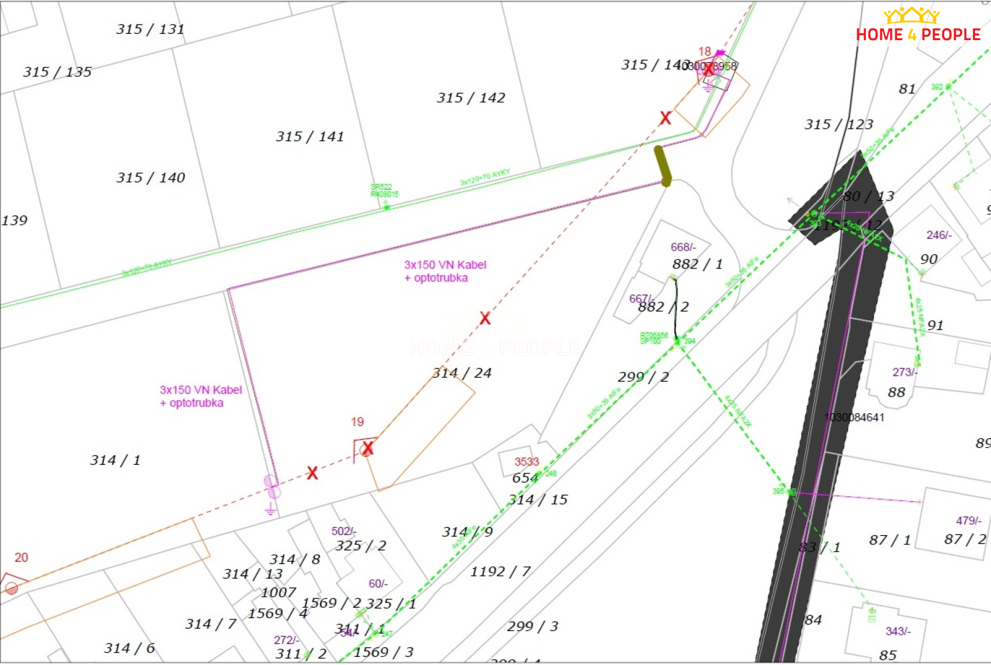Click the grounding symbol below the transformer
Viewport: 991px width, 665px height.
pyautogui.click(x=271, y=509)
